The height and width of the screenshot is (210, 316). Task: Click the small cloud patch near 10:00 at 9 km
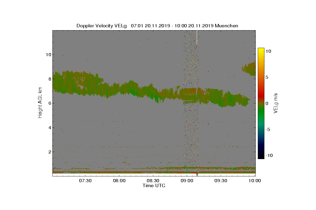coord(249,69)
